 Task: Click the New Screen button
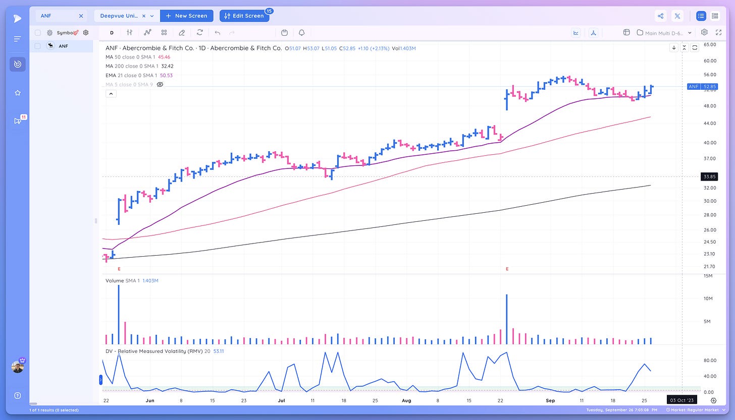(x=187, y=16)
